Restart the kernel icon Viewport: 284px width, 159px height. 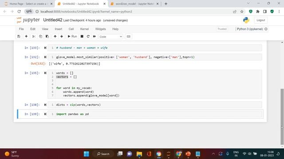(88, 36)
